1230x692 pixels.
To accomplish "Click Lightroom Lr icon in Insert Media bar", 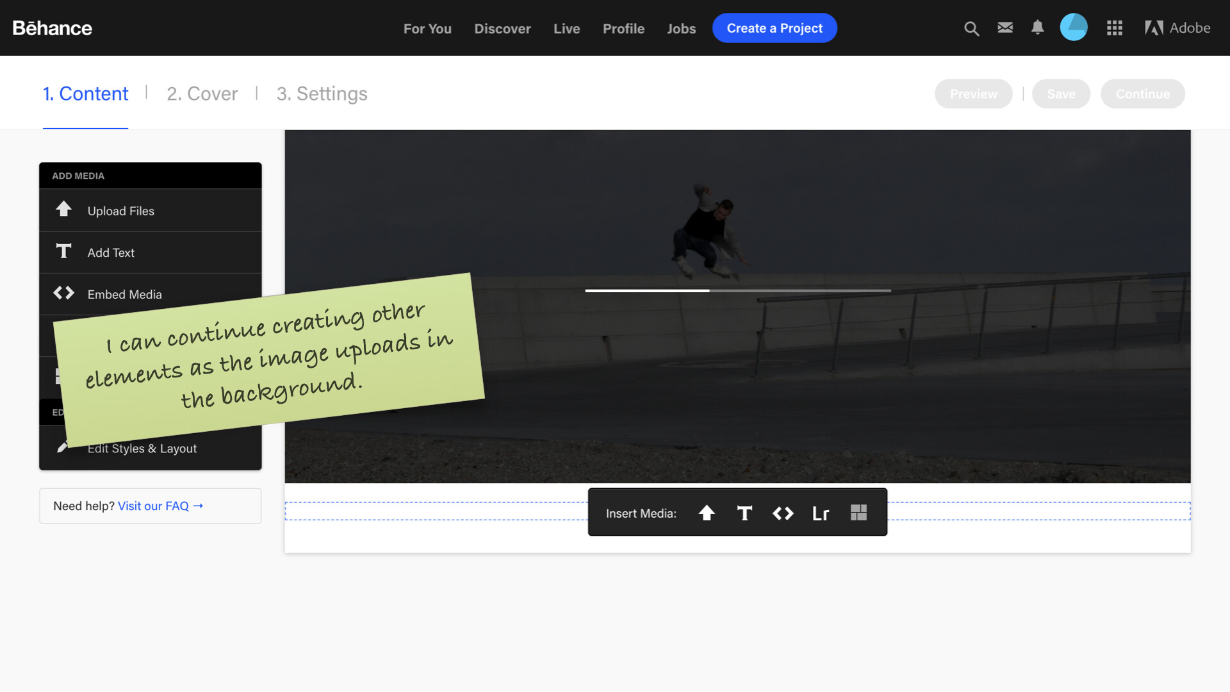I will (821, 513).
